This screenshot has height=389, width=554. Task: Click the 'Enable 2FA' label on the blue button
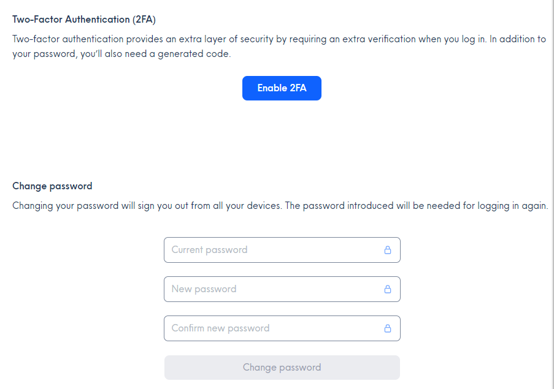pyautogui.click(x=282, y=88)
